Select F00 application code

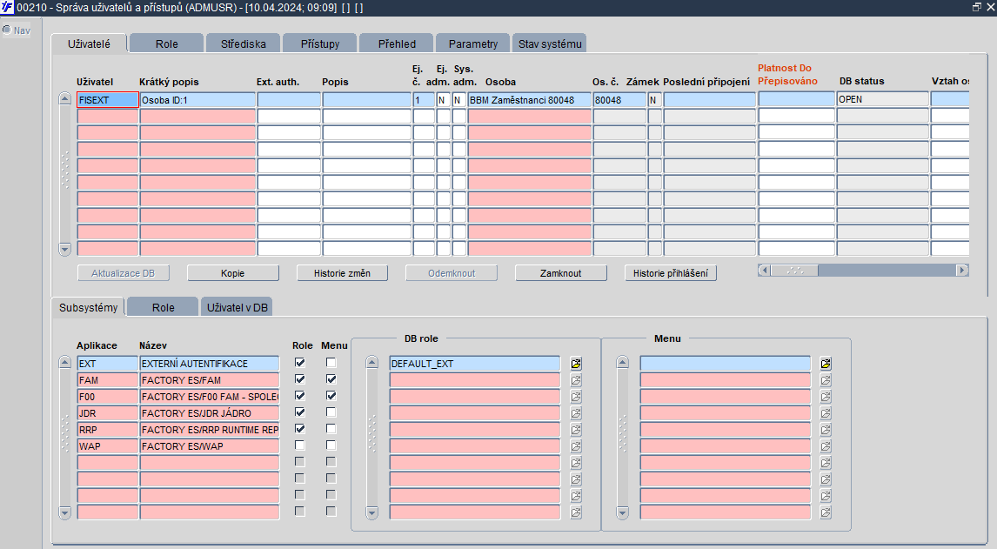coord(108,397)
